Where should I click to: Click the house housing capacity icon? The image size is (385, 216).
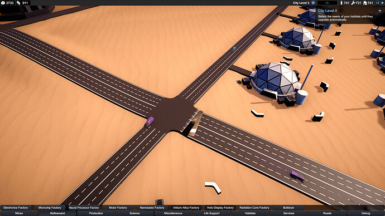pyautogui.click(x=365, y=3)
